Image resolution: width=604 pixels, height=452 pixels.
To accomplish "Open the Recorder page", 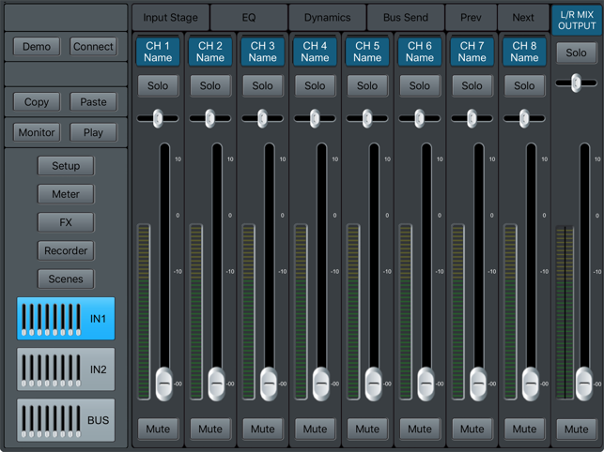I will click(66, 250).
